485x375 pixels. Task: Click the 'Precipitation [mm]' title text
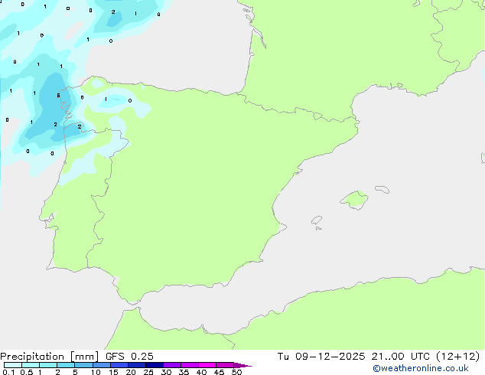50,357
